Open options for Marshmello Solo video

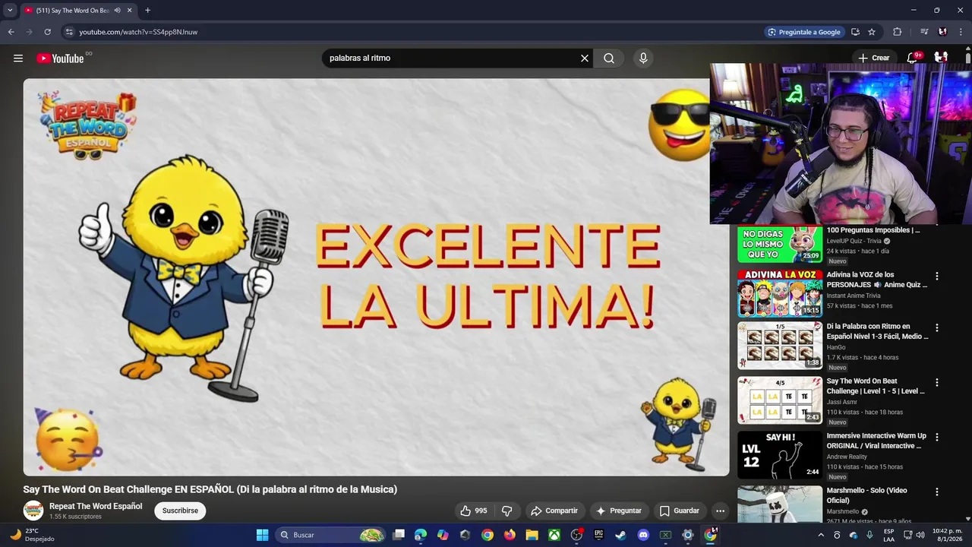tap(936, 492)
